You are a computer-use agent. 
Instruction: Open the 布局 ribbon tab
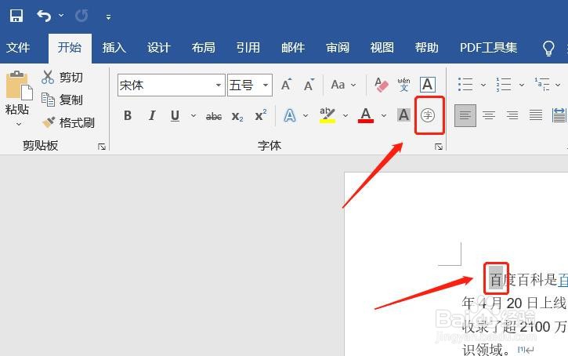[x=204, y=48]
